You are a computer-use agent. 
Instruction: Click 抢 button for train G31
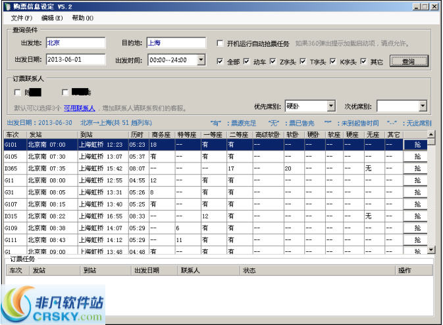(x=415, y=192)
